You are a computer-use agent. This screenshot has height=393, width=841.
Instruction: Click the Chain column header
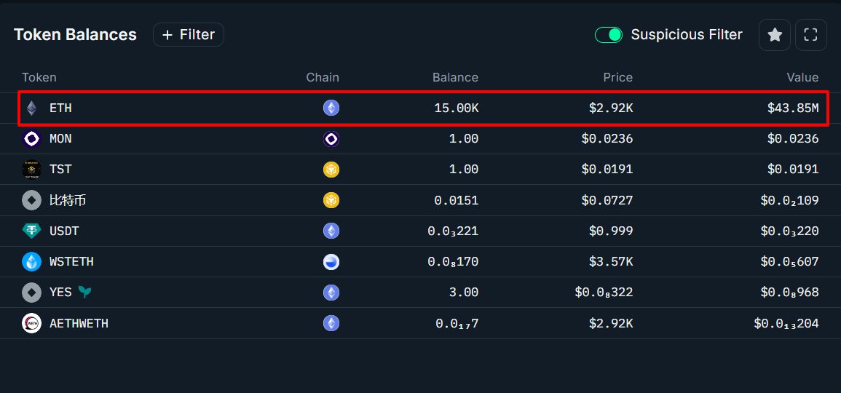point(322,78)
